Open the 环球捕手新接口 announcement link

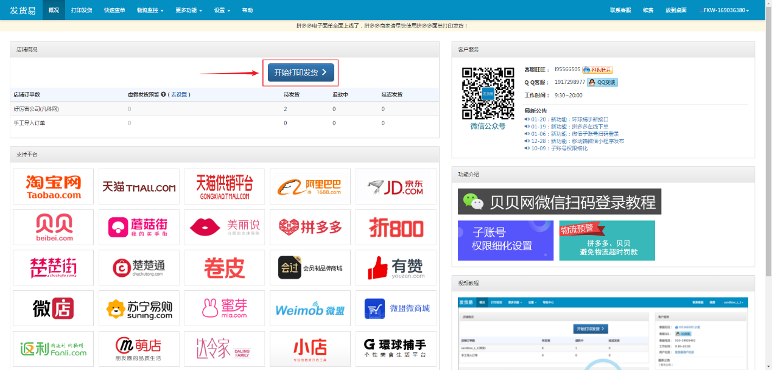pyautogui.click(x=588, y=119)
